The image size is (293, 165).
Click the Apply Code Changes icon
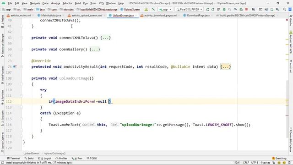pyautogui.click(x=213, y=9)
